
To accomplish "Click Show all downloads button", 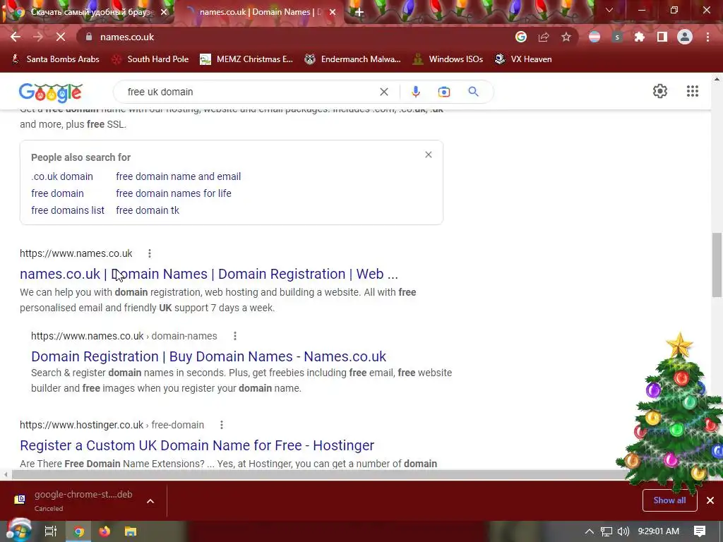I will pos(669,500).
